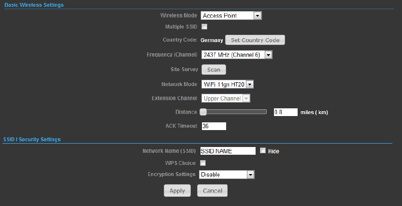The height and width of the screenshot is (206, 402).
Task: Open the Network Mode dropdown
Action: [x=228, y=85]
